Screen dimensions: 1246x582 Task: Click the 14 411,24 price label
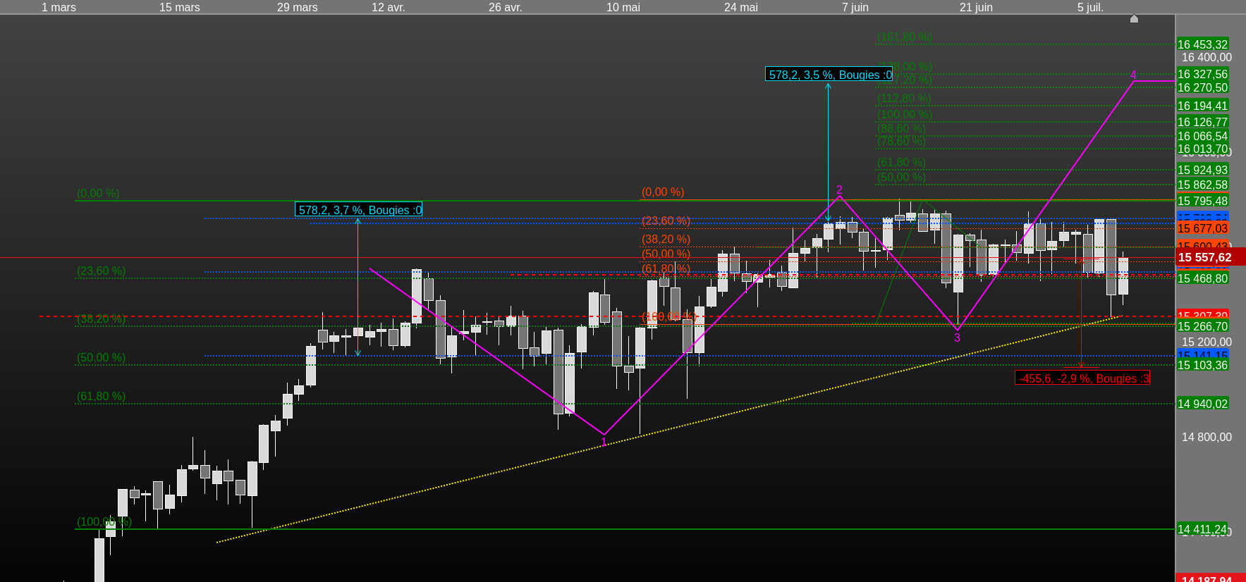click(1203, 529)
